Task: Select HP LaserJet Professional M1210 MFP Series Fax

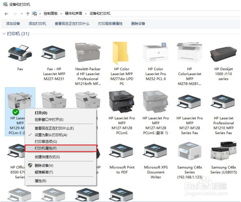Action: pyautogui.click(x=223, y=101)
